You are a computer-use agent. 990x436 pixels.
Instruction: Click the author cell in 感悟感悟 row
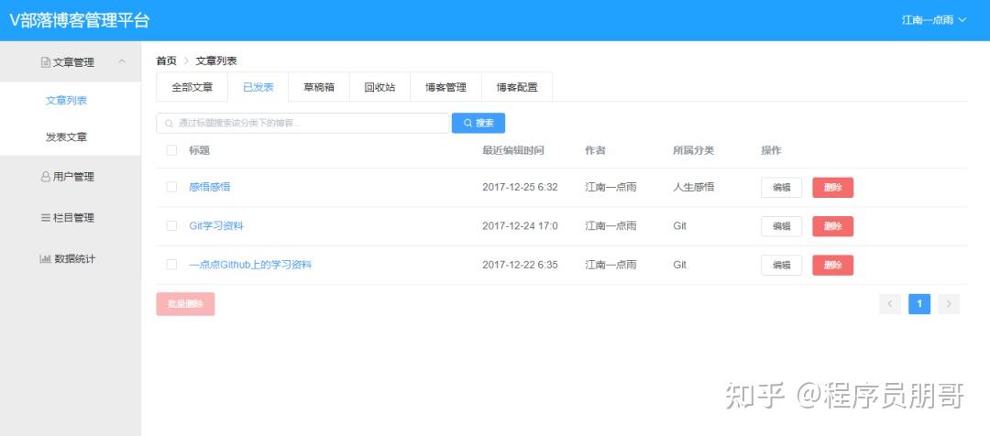(x=610, y=187)
